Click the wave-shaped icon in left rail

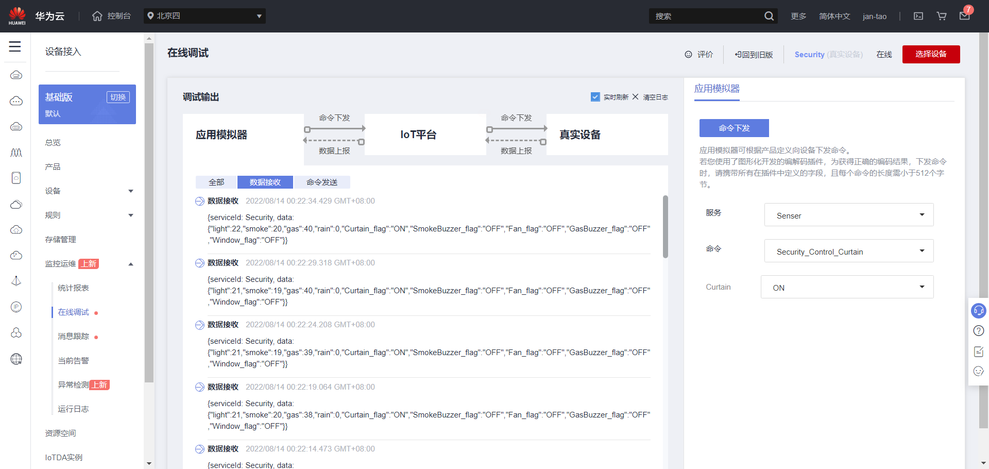(x=16, y=153)
